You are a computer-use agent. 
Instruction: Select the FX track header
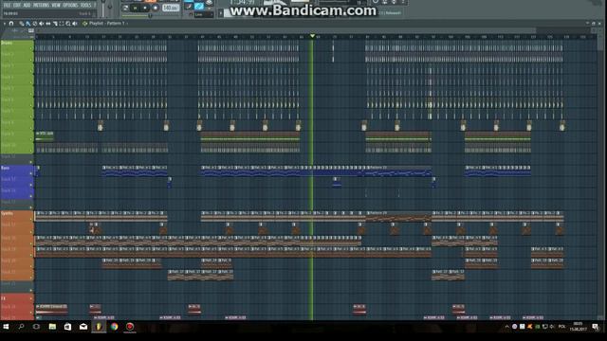[x=17, y=298]
